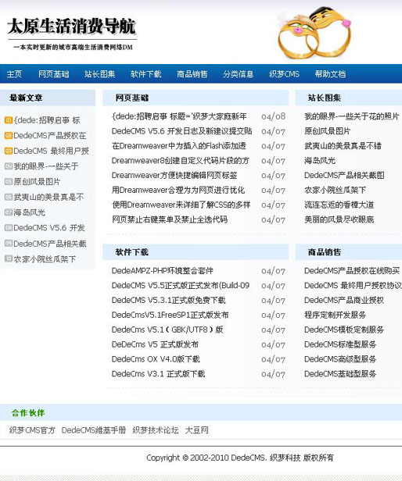Open 织梦CMS in the navigation bar
Viewport: 402px width, 481px height.
tap(284, 74)
